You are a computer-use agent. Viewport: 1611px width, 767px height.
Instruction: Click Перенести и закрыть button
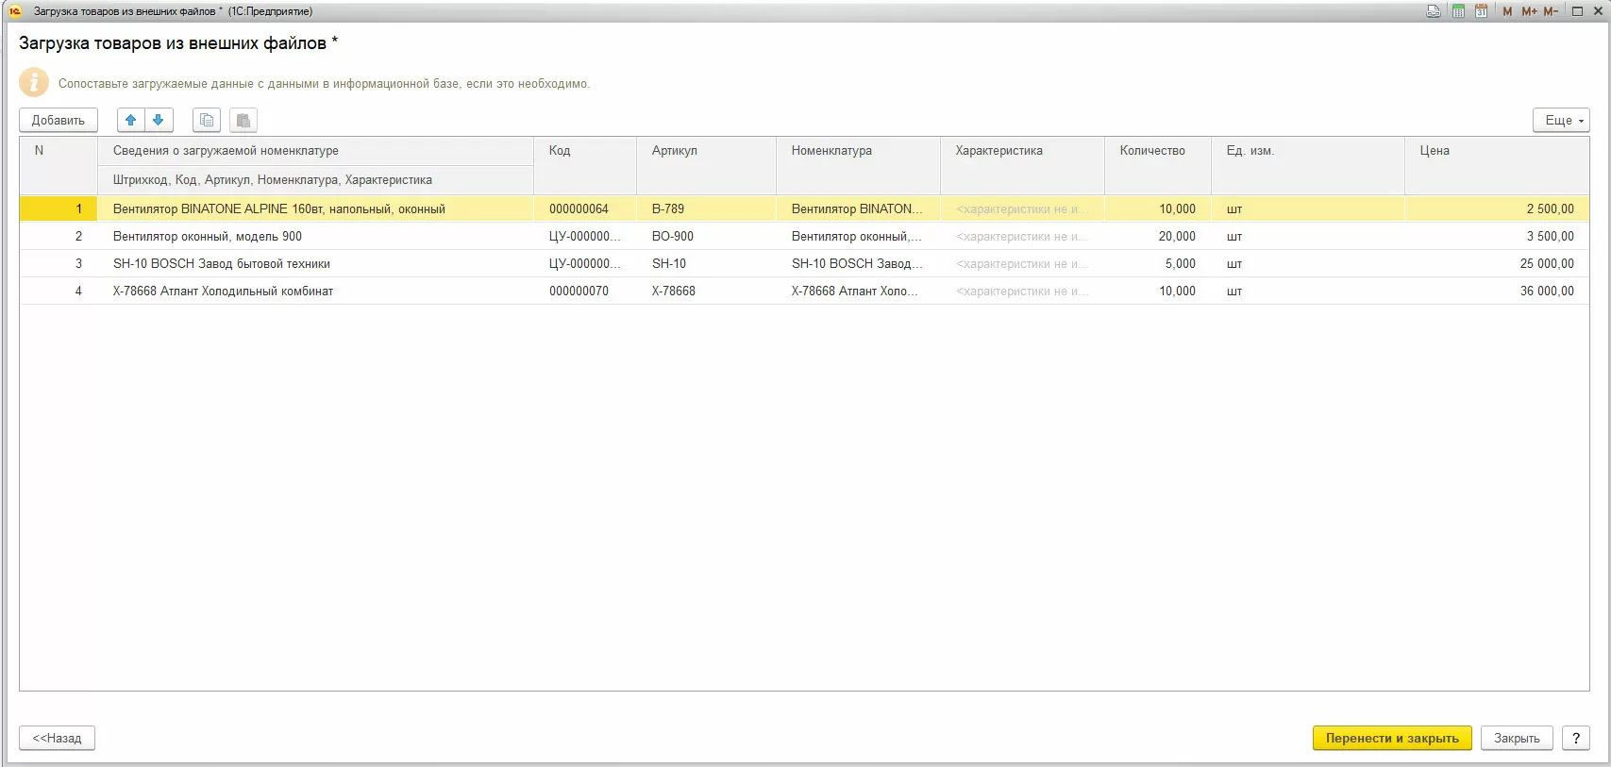tap(1391, 738)
